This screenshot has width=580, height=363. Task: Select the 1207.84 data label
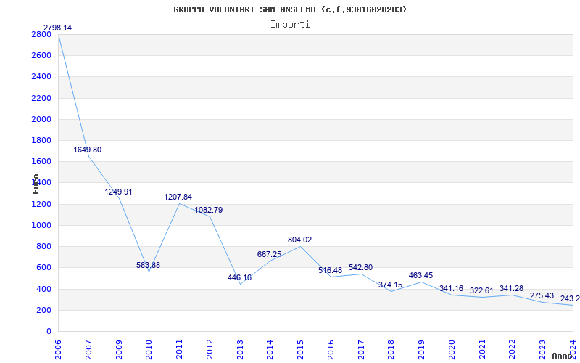[178, 197]
